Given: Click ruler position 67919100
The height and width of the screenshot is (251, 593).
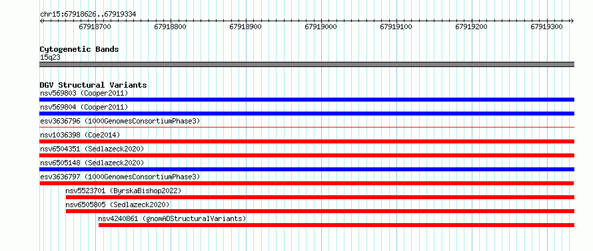Looking at the screenshot, I should pyautogui.click(x=396, y=27).
